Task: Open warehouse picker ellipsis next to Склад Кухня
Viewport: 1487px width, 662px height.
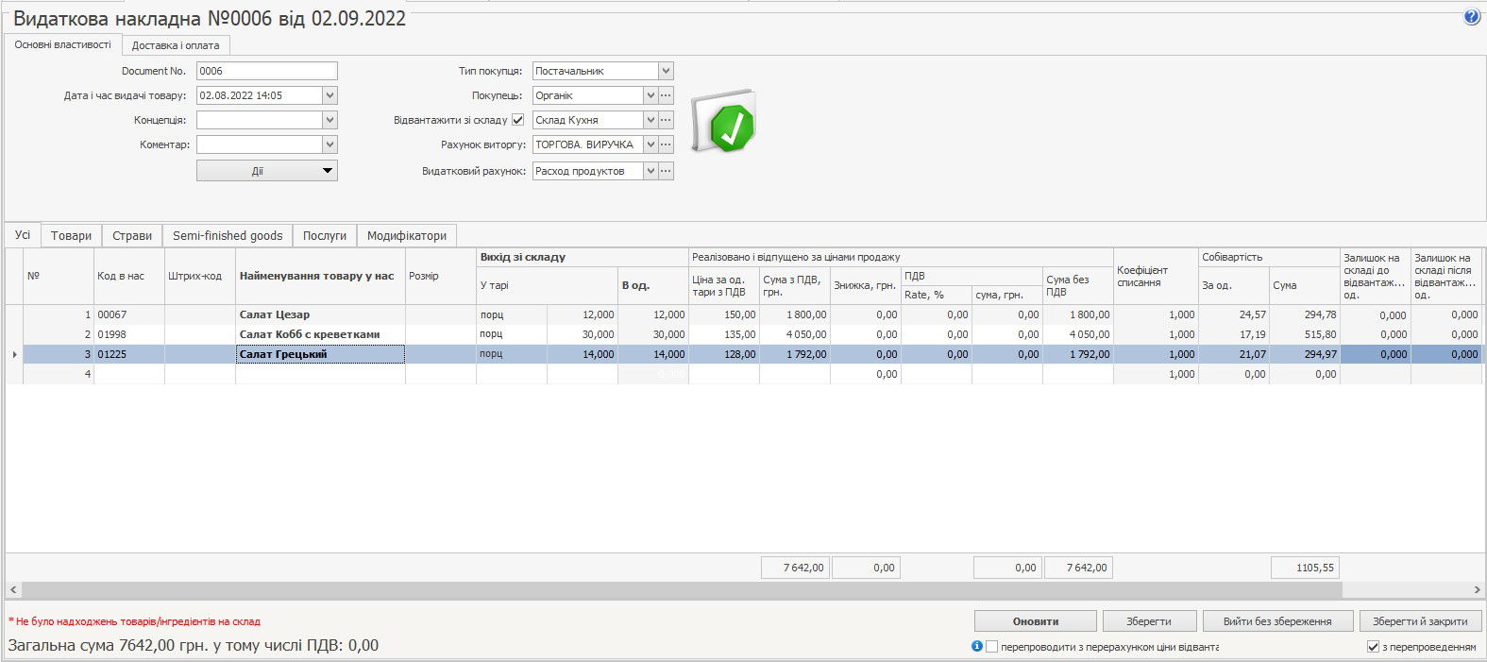Action: point(666,120)
